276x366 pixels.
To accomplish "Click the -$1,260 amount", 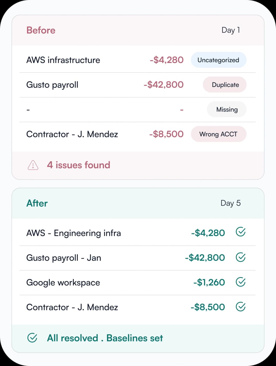I will [209, 282].
